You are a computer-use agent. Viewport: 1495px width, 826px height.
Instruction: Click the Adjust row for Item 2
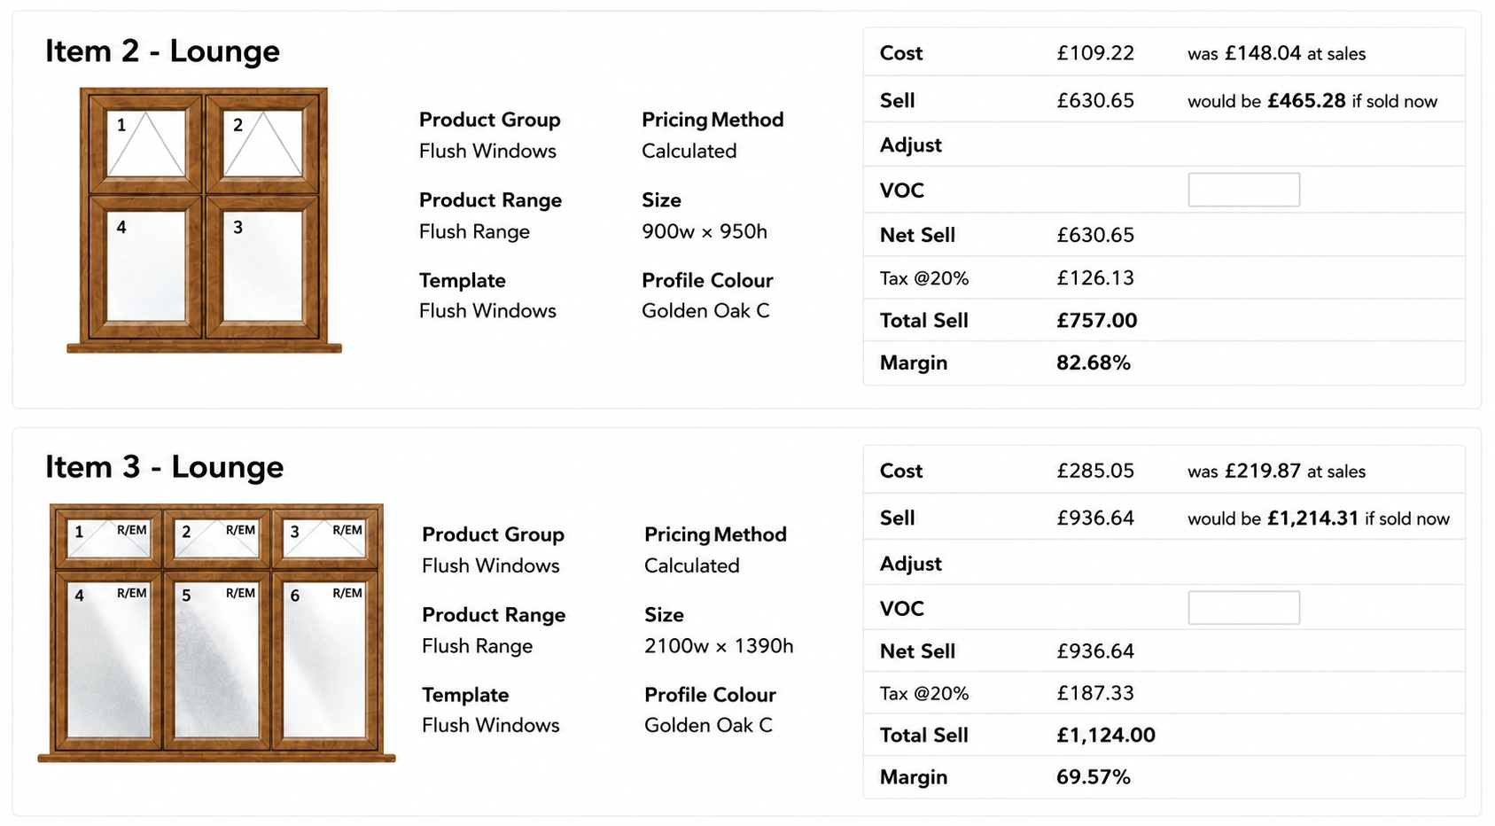[1164, 144]
